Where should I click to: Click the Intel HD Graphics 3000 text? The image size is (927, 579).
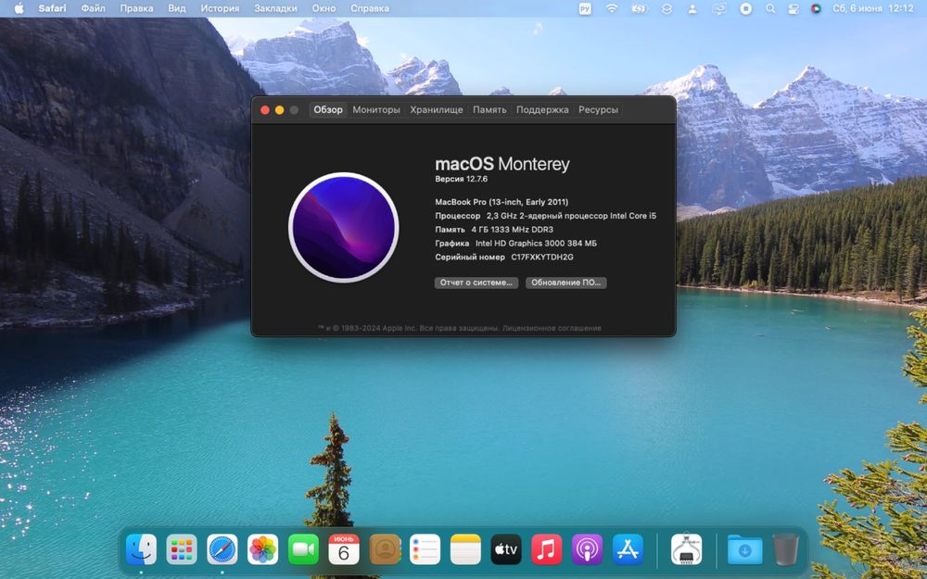536,243
